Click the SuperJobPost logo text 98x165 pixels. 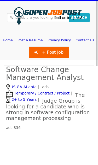point(53,12)
